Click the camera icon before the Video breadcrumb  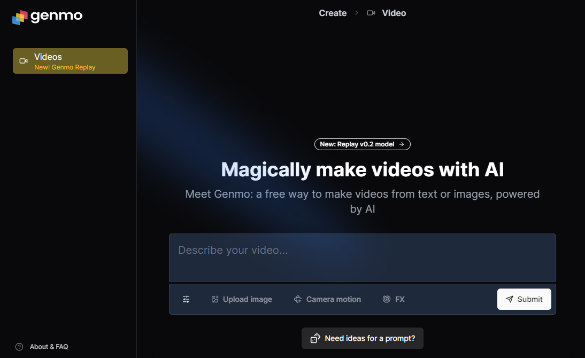coord(371,13)
